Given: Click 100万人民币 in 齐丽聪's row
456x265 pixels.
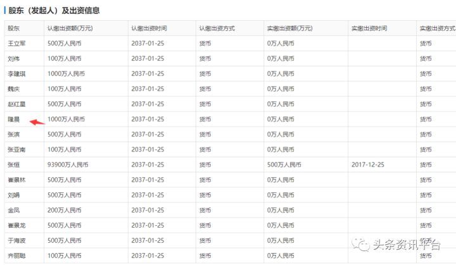Looking at the screenshot, I should pyautogui.click(x=64, y=256).
